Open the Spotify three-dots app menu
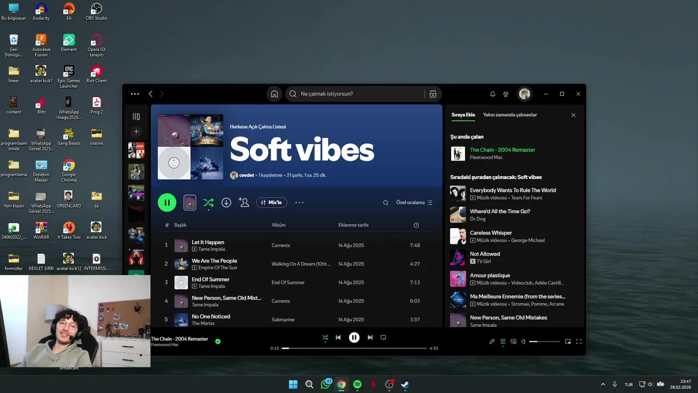The width and height of the screenshot is (698, 393). click(x=135, y=94)
